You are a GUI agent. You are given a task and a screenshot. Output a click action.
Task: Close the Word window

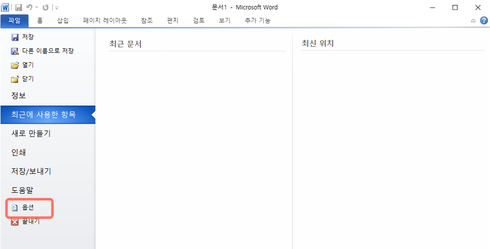click(478, 8)
